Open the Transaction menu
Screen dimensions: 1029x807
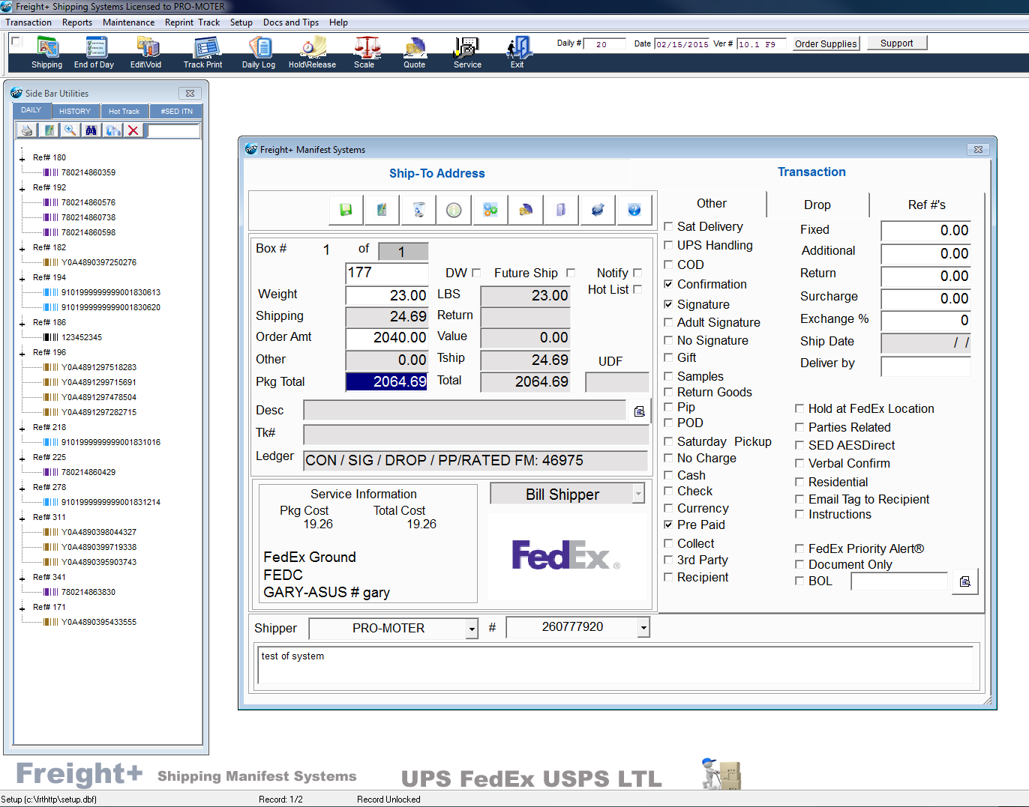pyautogui.click(x=28, y=22)
